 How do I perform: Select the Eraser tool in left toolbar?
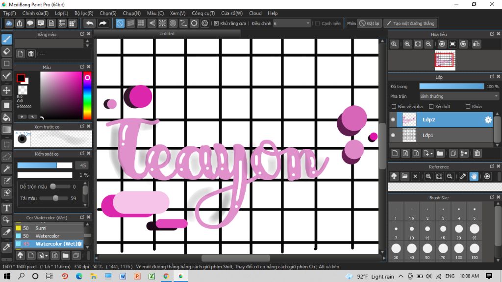(x=6, y=51)
